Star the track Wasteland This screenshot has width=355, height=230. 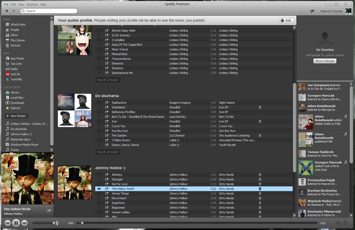(99, 107)
